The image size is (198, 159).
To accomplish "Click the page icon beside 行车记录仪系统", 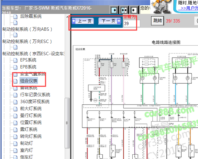I will coord(16,95).
